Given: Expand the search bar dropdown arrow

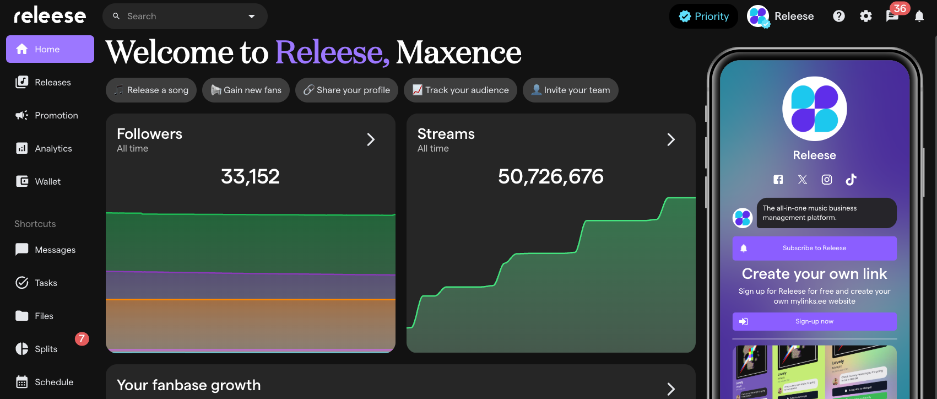Looking at the screenshot, I should pyautogui.click(x=252, y=17).
